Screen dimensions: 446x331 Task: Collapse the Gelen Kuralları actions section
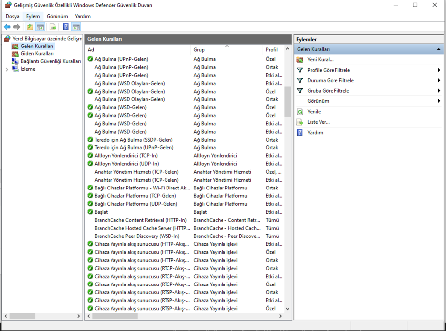tap(439, 49)
